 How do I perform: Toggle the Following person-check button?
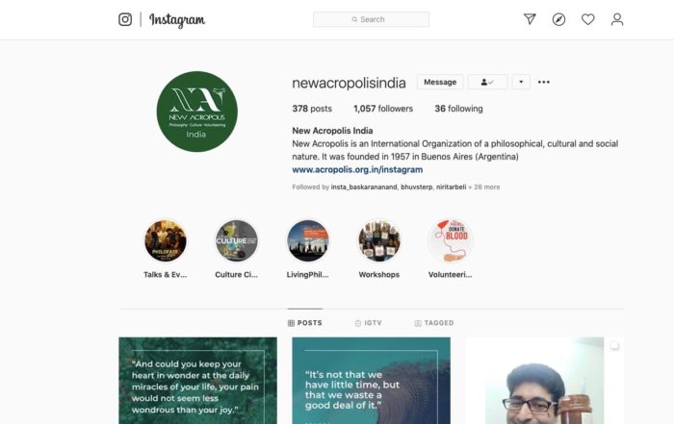click(487, 82)
